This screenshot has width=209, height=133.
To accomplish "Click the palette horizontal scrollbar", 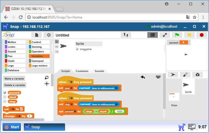I will click(x=23, y=120).
